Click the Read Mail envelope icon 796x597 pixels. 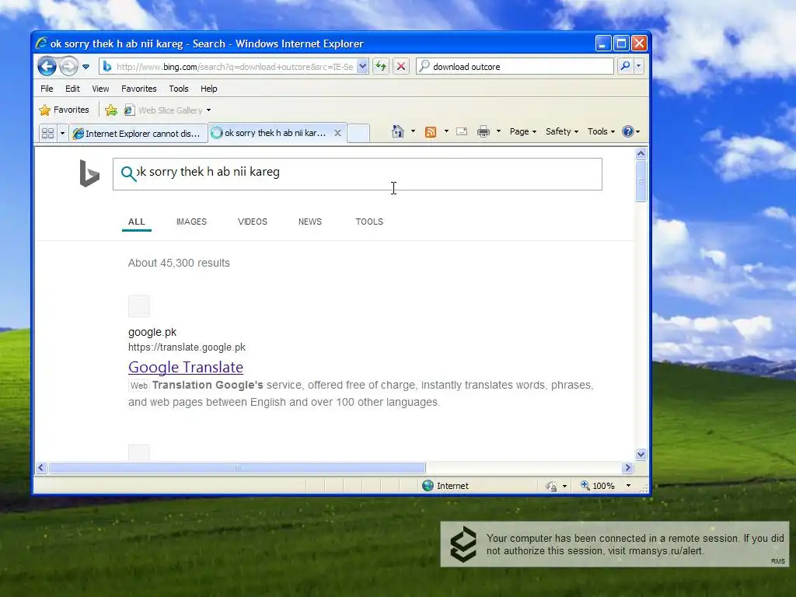(462, 131)
